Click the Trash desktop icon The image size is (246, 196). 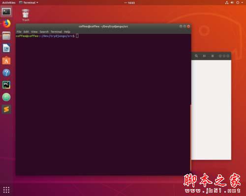(x=26, y=16)
